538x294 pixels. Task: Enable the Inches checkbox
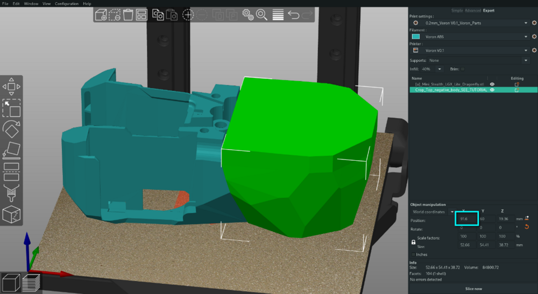click(413, 255)
